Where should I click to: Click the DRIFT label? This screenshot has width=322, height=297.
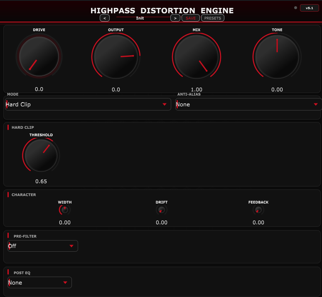(162, 202)
